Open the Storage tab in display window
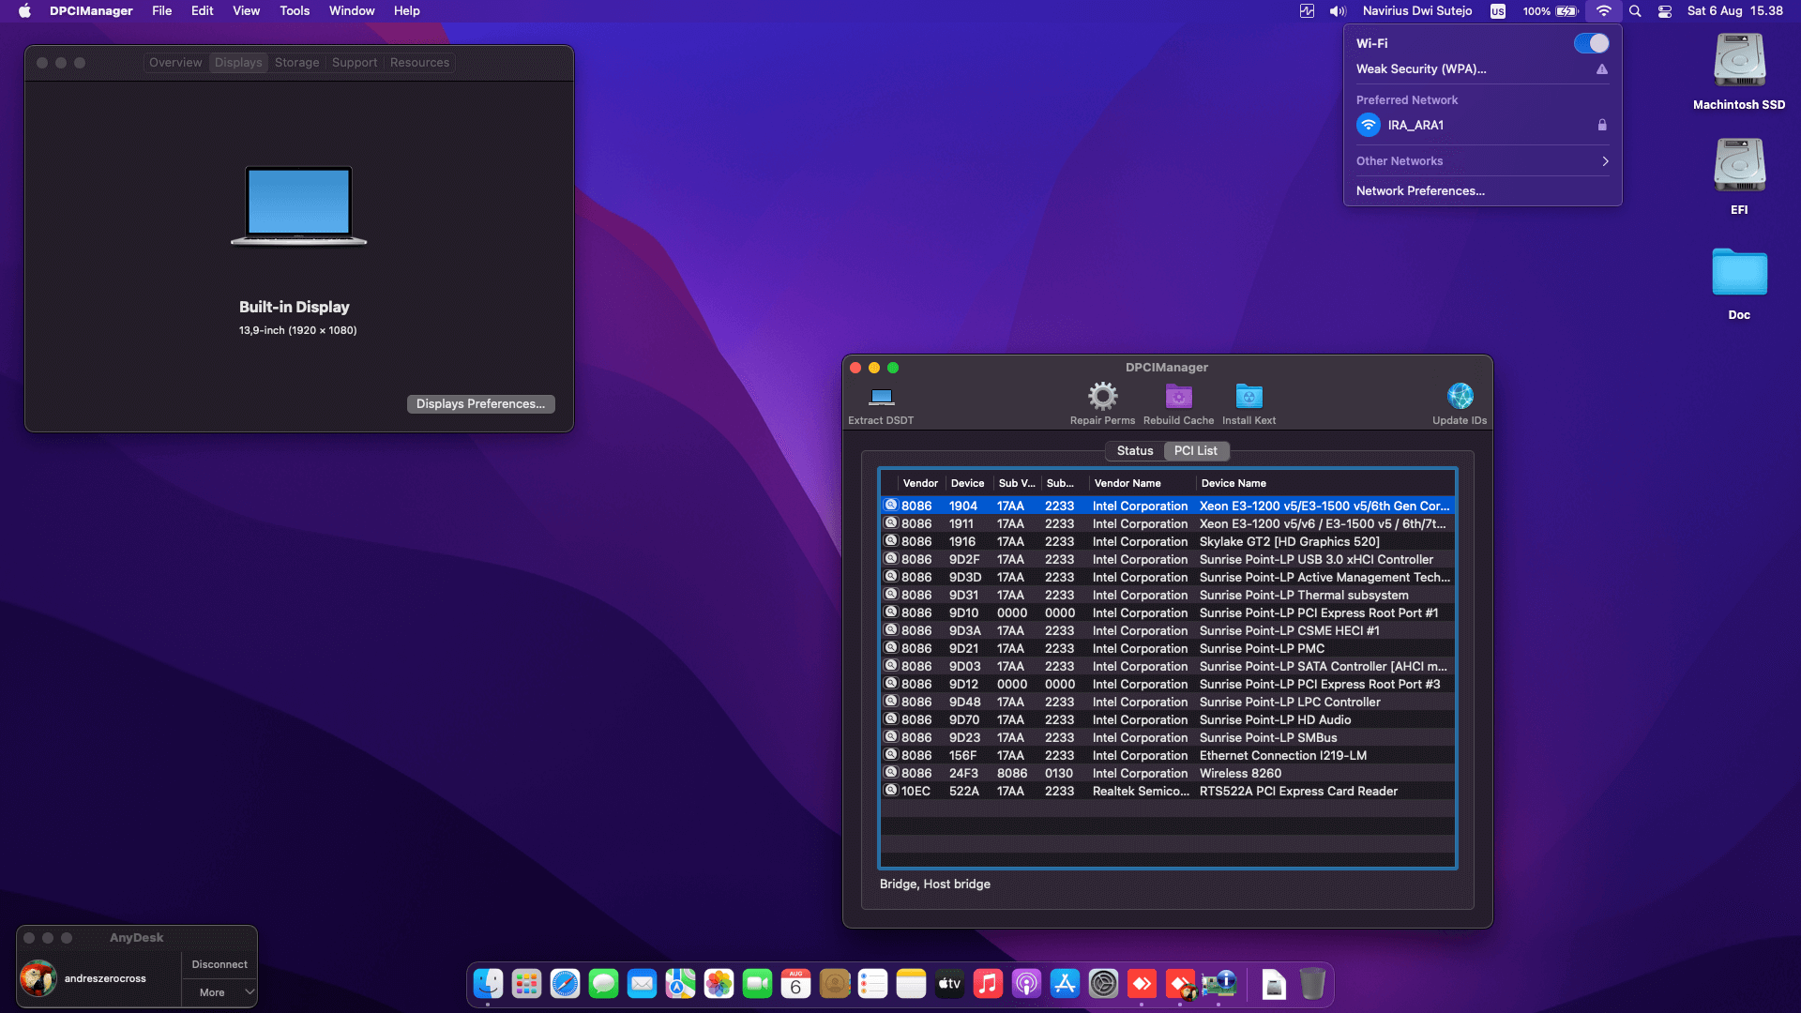The width and height of the screenshot is (1801, 1013). pyautogui.click(x=296, y=62)
